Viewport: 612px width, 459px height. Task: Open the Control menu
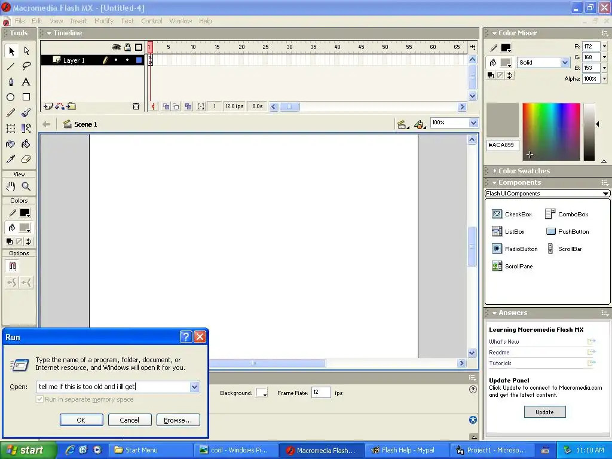coord(151,21)
